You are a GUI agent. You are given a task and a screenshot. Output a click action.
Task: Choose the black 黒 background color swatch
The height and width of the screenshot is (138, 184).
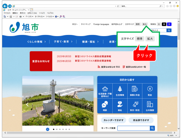[x=164, y=24]
